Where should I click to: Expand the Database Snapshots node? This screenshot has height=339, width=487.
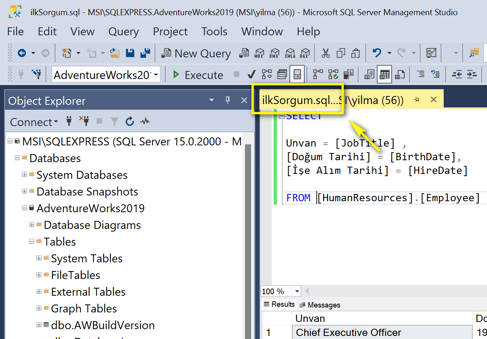click(x=24, y=191)
